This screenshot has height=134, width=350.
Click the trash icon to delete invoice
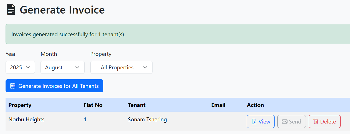point(316,122)
